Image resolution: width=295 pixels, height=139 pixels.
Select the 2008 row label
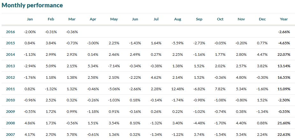11,123
